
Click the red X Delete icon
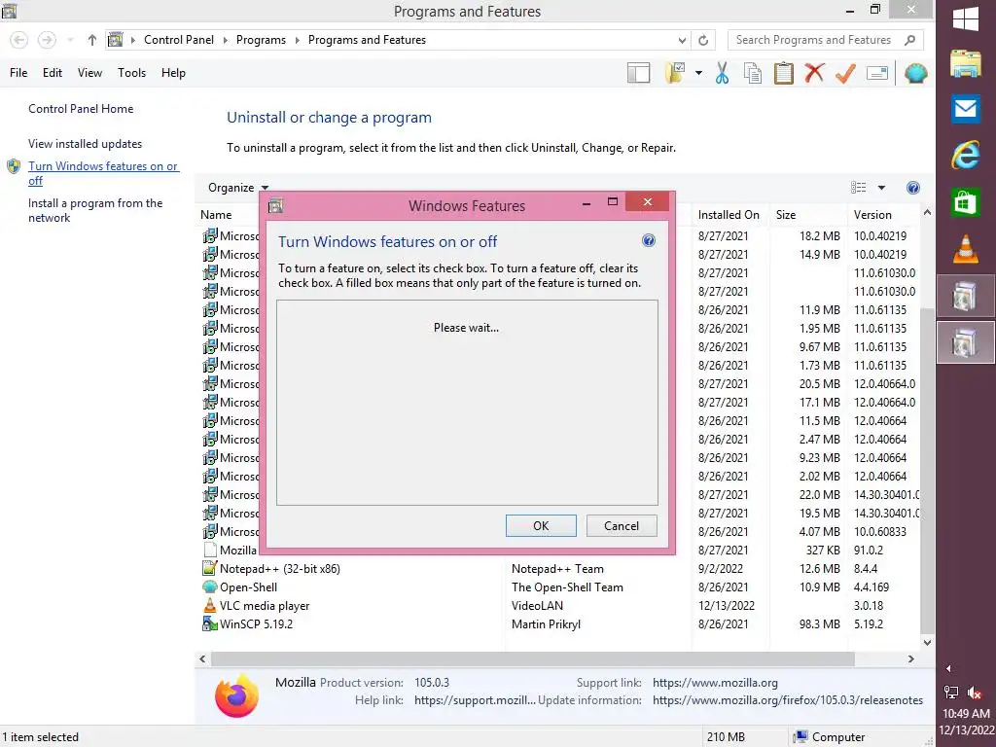pos(814,73)
